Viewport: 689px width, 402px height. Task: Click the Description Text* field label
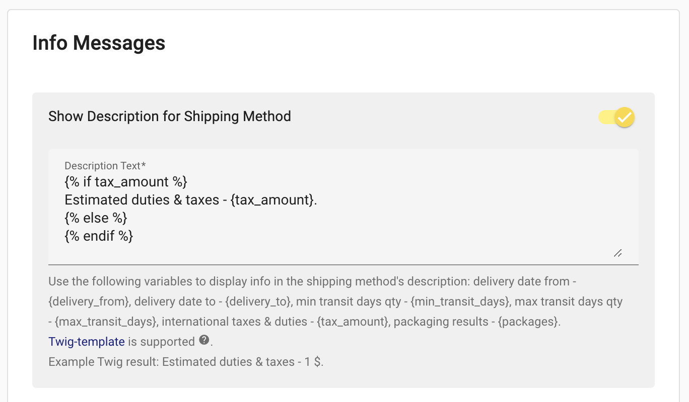pos(105,166)
